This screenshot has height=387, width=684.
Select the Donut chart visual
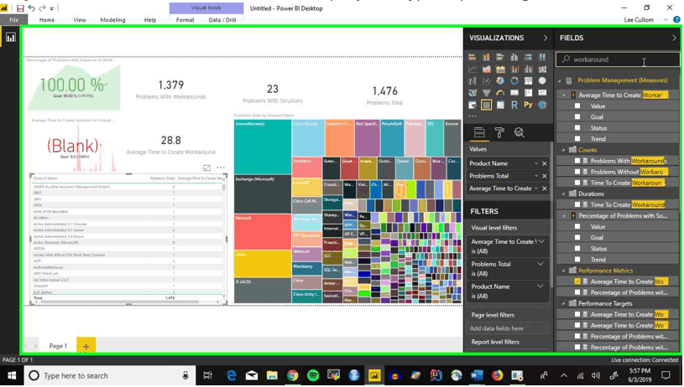(x=514, y=80)
